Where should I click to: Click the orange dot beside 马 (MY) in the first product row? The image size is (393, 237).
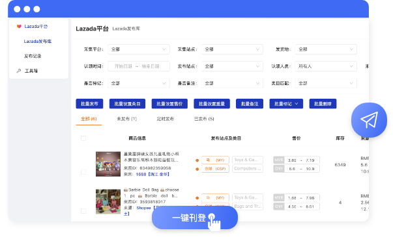pyautogui.click(x=197, y=160)
